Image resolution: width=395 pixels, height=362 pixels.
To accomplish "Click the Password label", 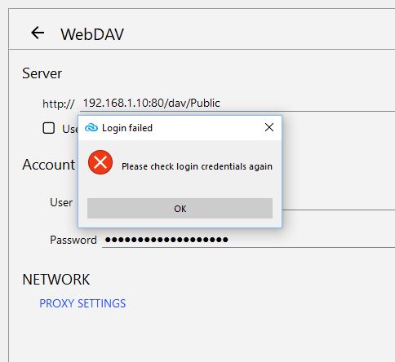I will [x=73, y=240].
